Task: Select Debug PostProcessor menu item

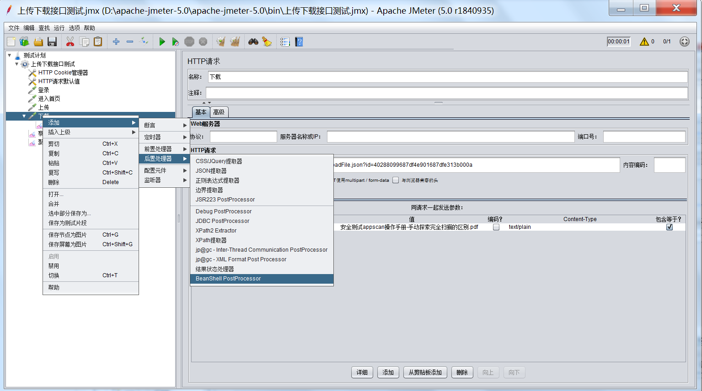Action: tap(262, 211)
